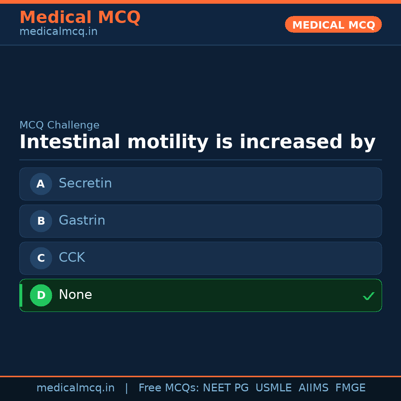This screenshot has height=401, width=401.
Task: Open medicalmcq.in link below the header title
Action: coord(58,32)
